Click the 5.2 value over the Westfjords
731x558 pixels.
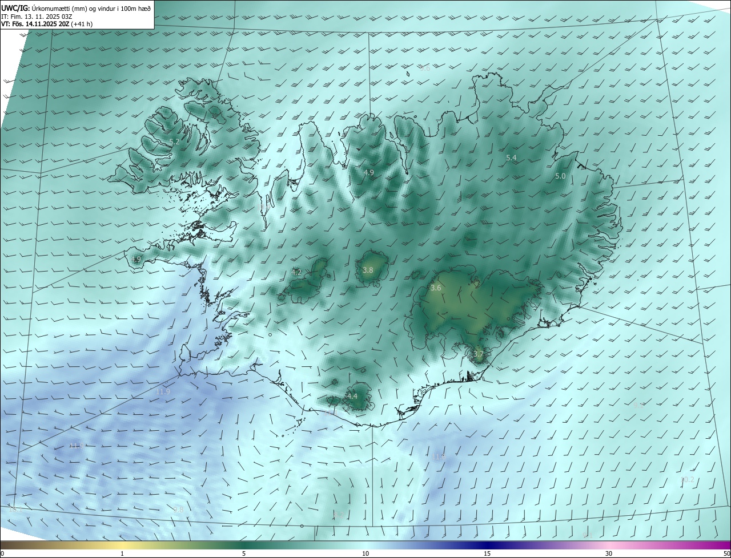tap(174, 141)
